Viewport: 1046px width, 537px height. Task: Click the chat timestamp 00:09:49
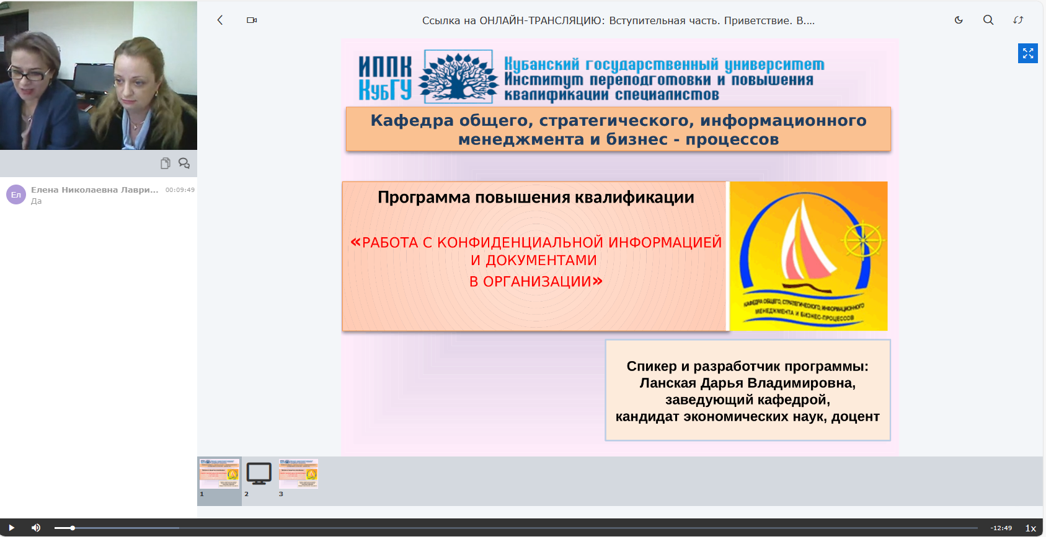[x=180, y=190]
